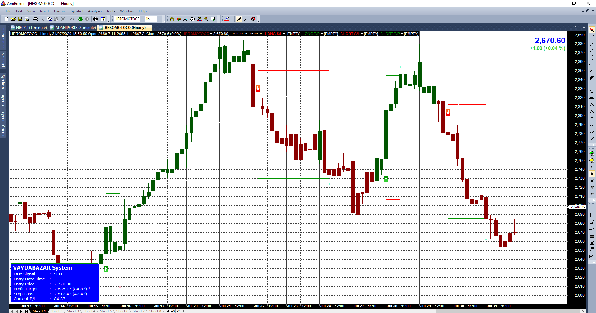Choose the ellipse drawing tool
Viewport: 596px width, 313px height.
pos(592,92)
